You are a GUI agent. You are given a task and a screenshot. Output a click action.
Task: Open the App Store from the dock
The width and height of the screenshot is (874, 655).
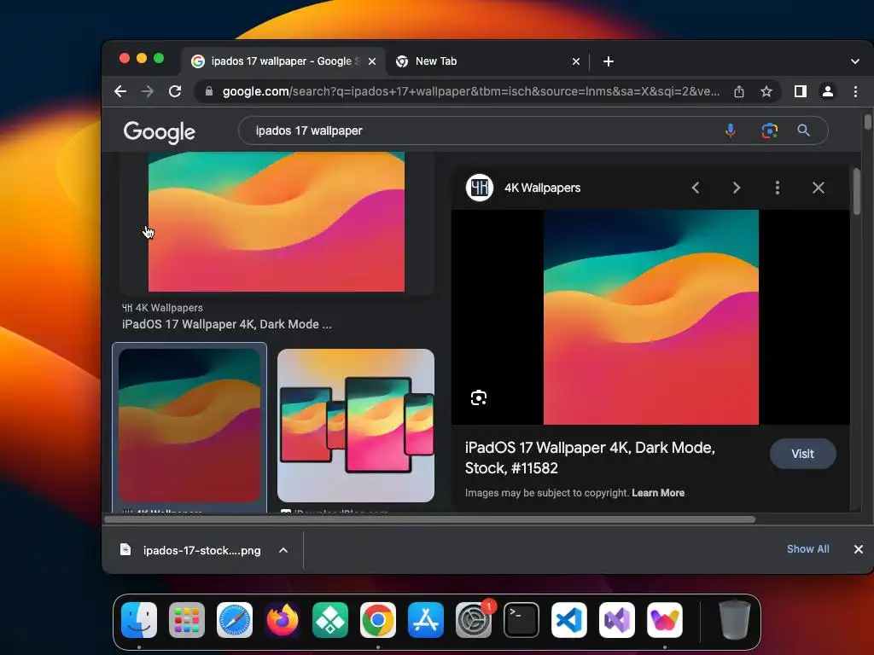pos(426,620)
